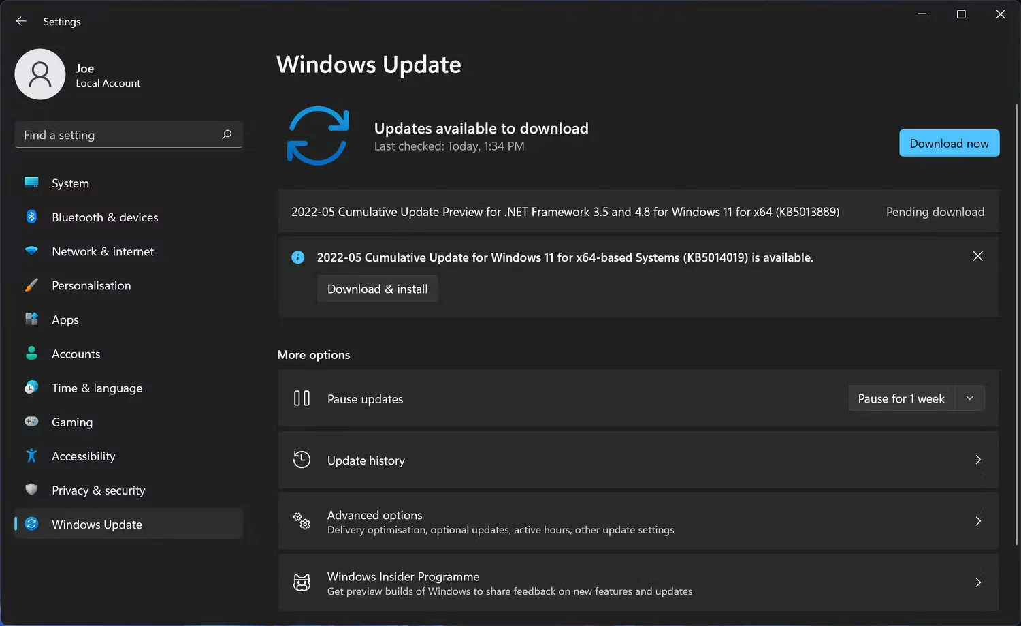
Task: Click Download & install for KB5014019
Action: point(377,289)
